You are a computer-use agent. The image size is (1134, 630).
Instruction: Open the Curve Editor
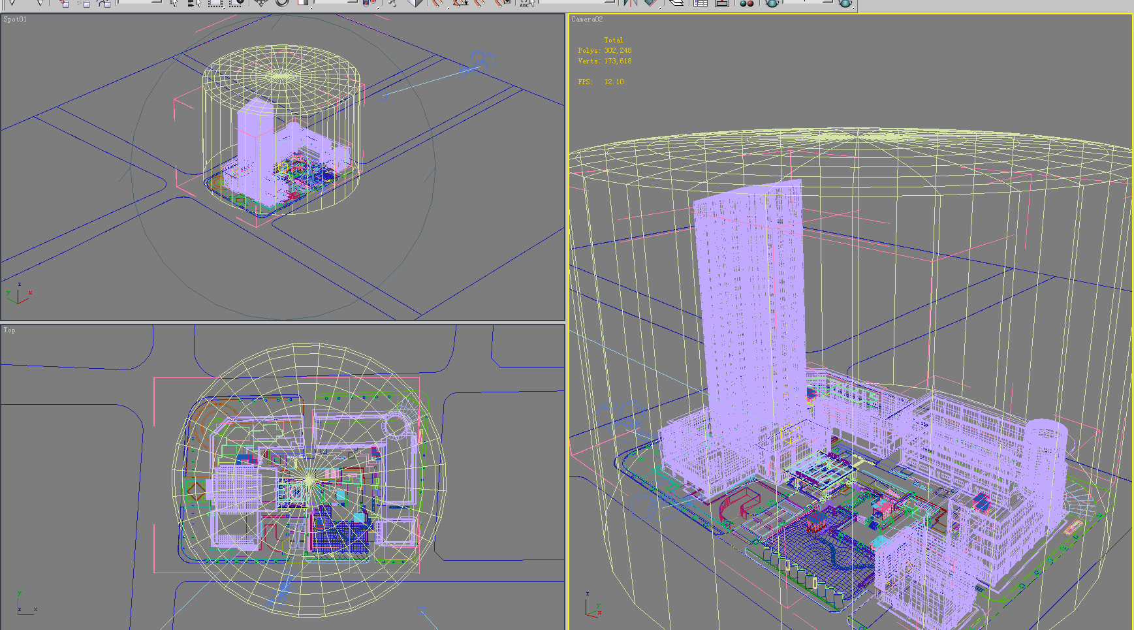[700, 3]
